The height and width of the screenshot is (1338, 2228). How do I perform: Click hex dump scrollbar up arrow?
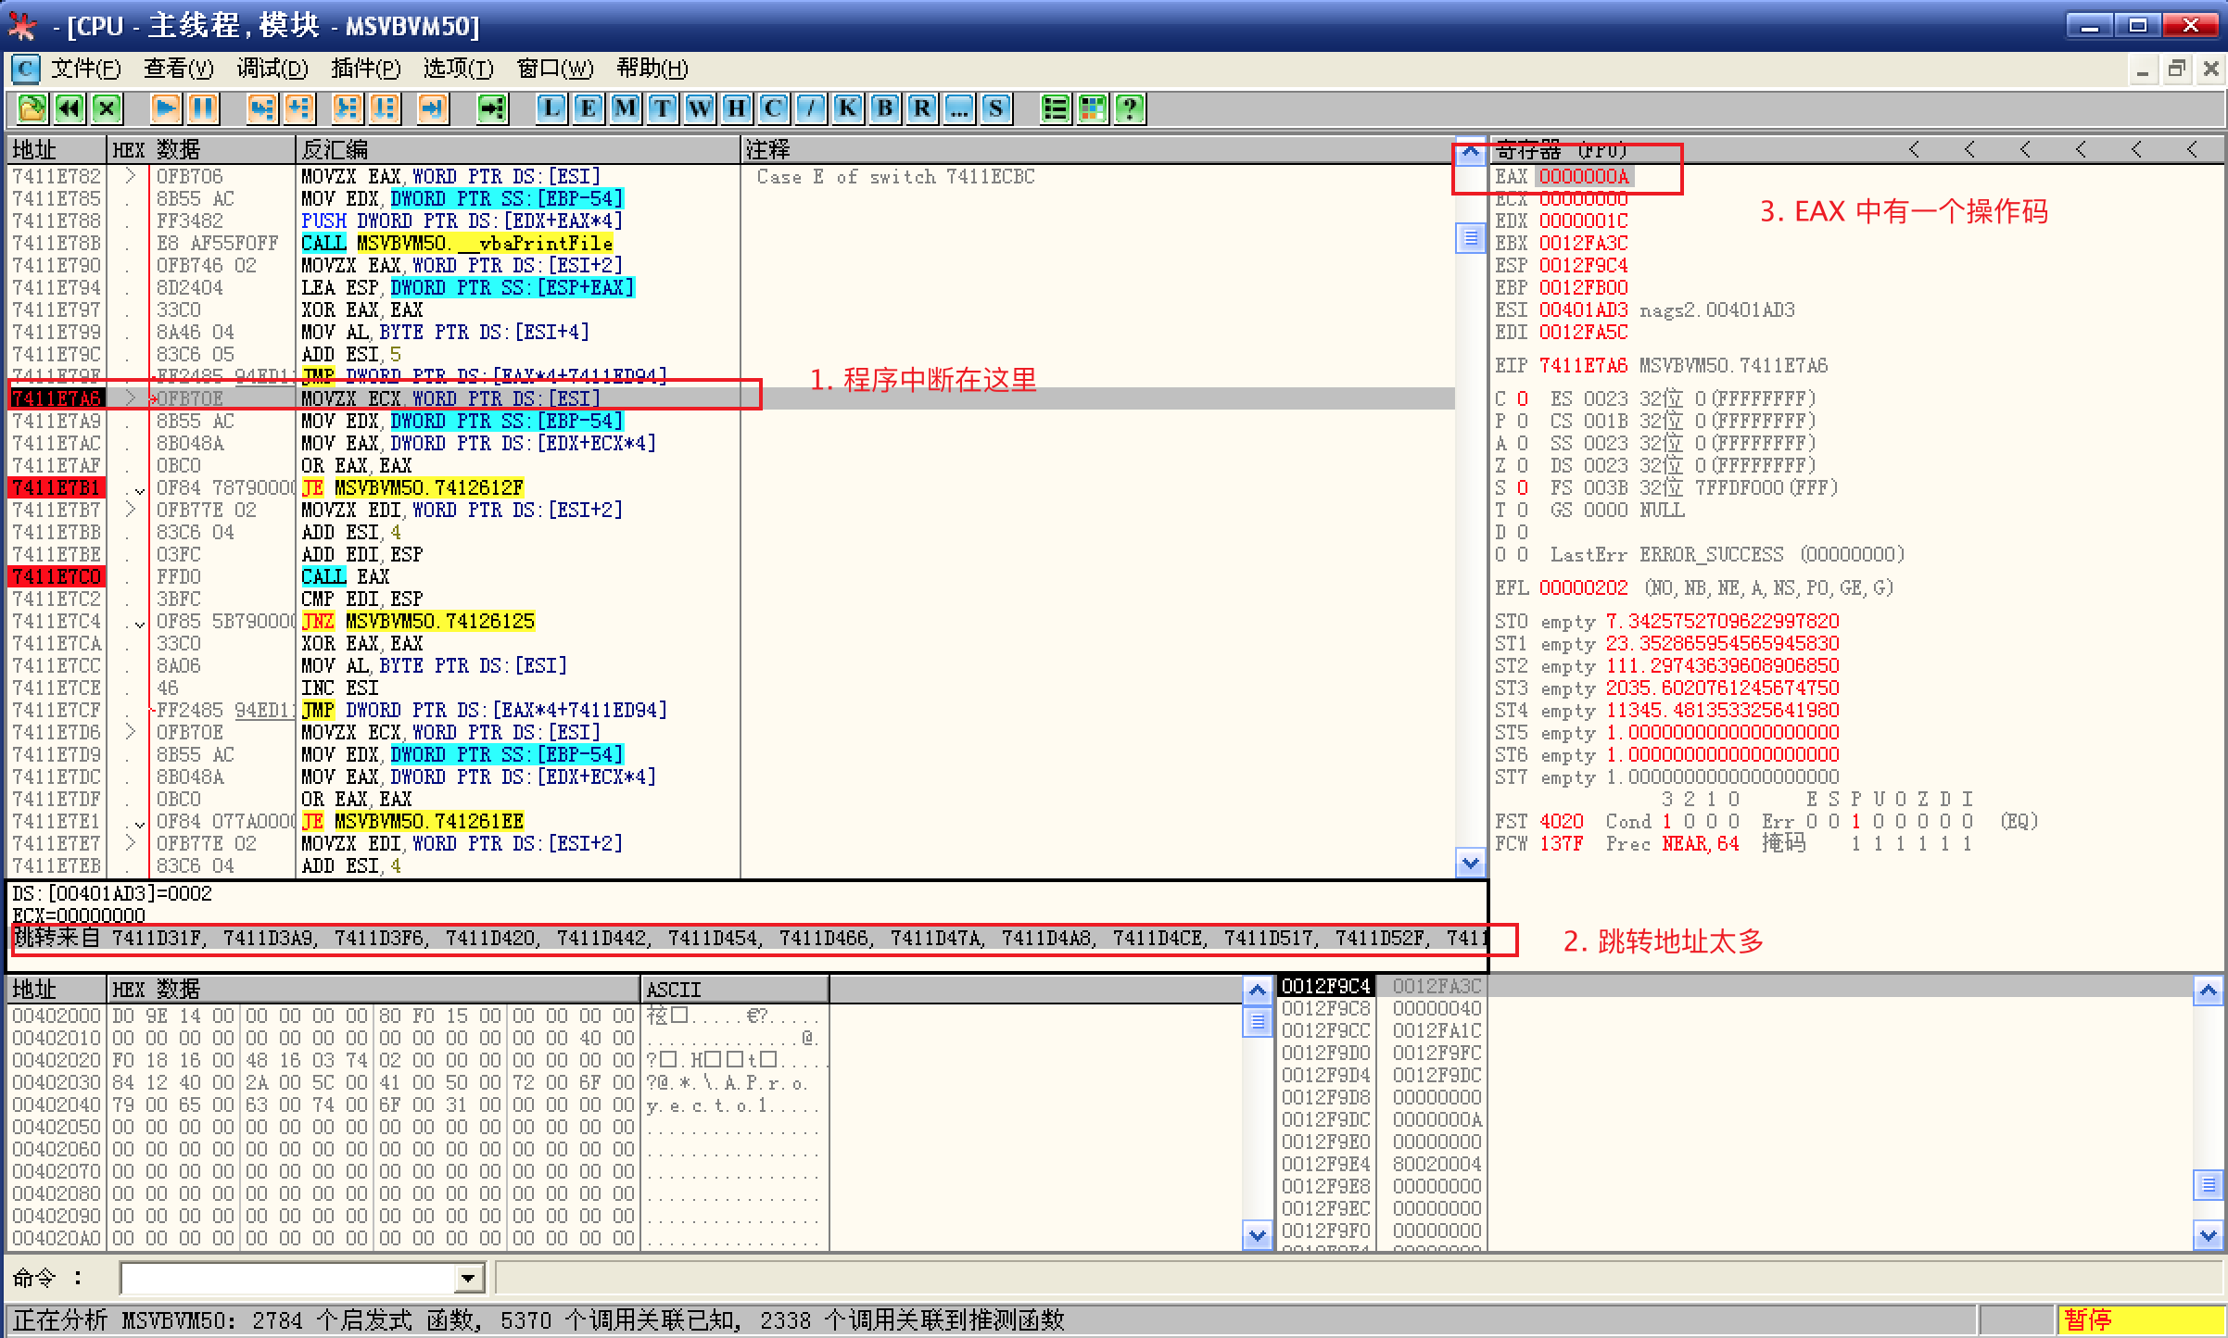tap(1257, 991)
